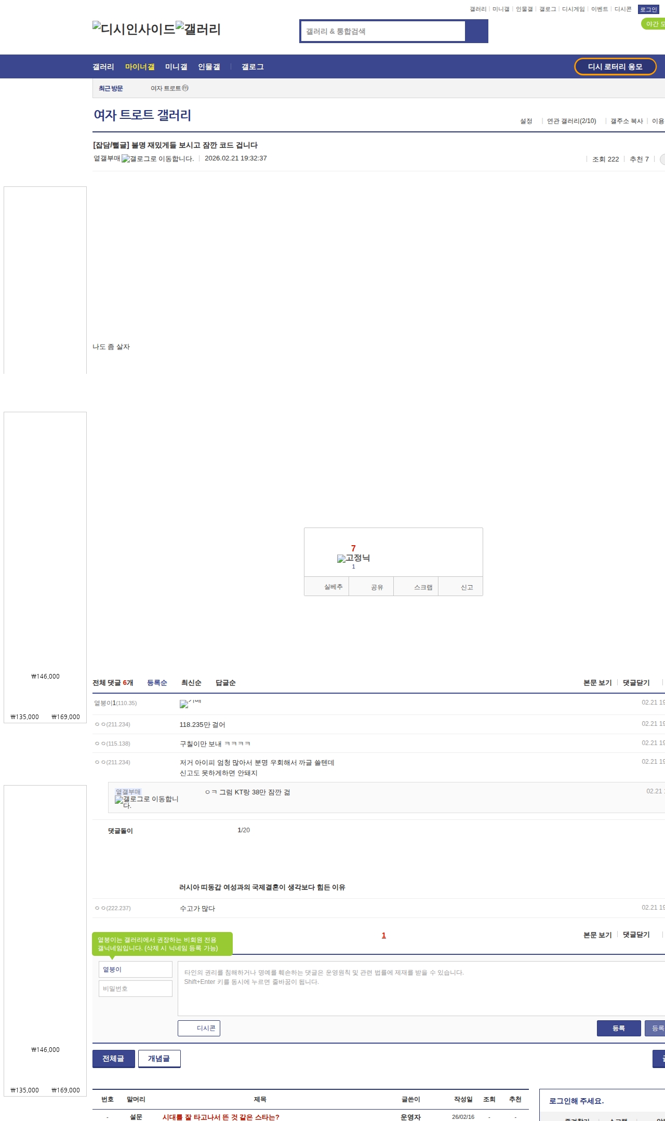The height and width of the screenshot is (1121, 665).
Task: Open 갤러리 in the blue navigation bar
Action: tap(103, 67)
